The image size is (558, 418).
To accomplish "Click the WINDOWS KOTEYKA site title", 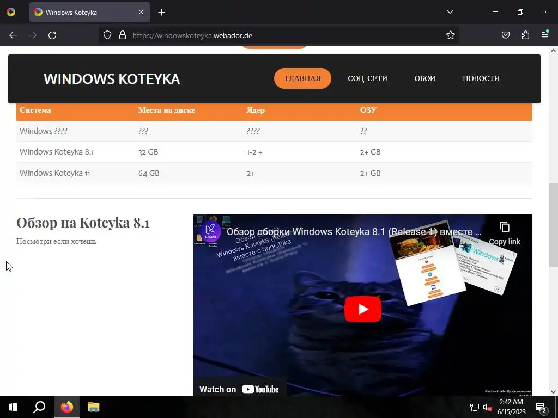I will (112, 79).
